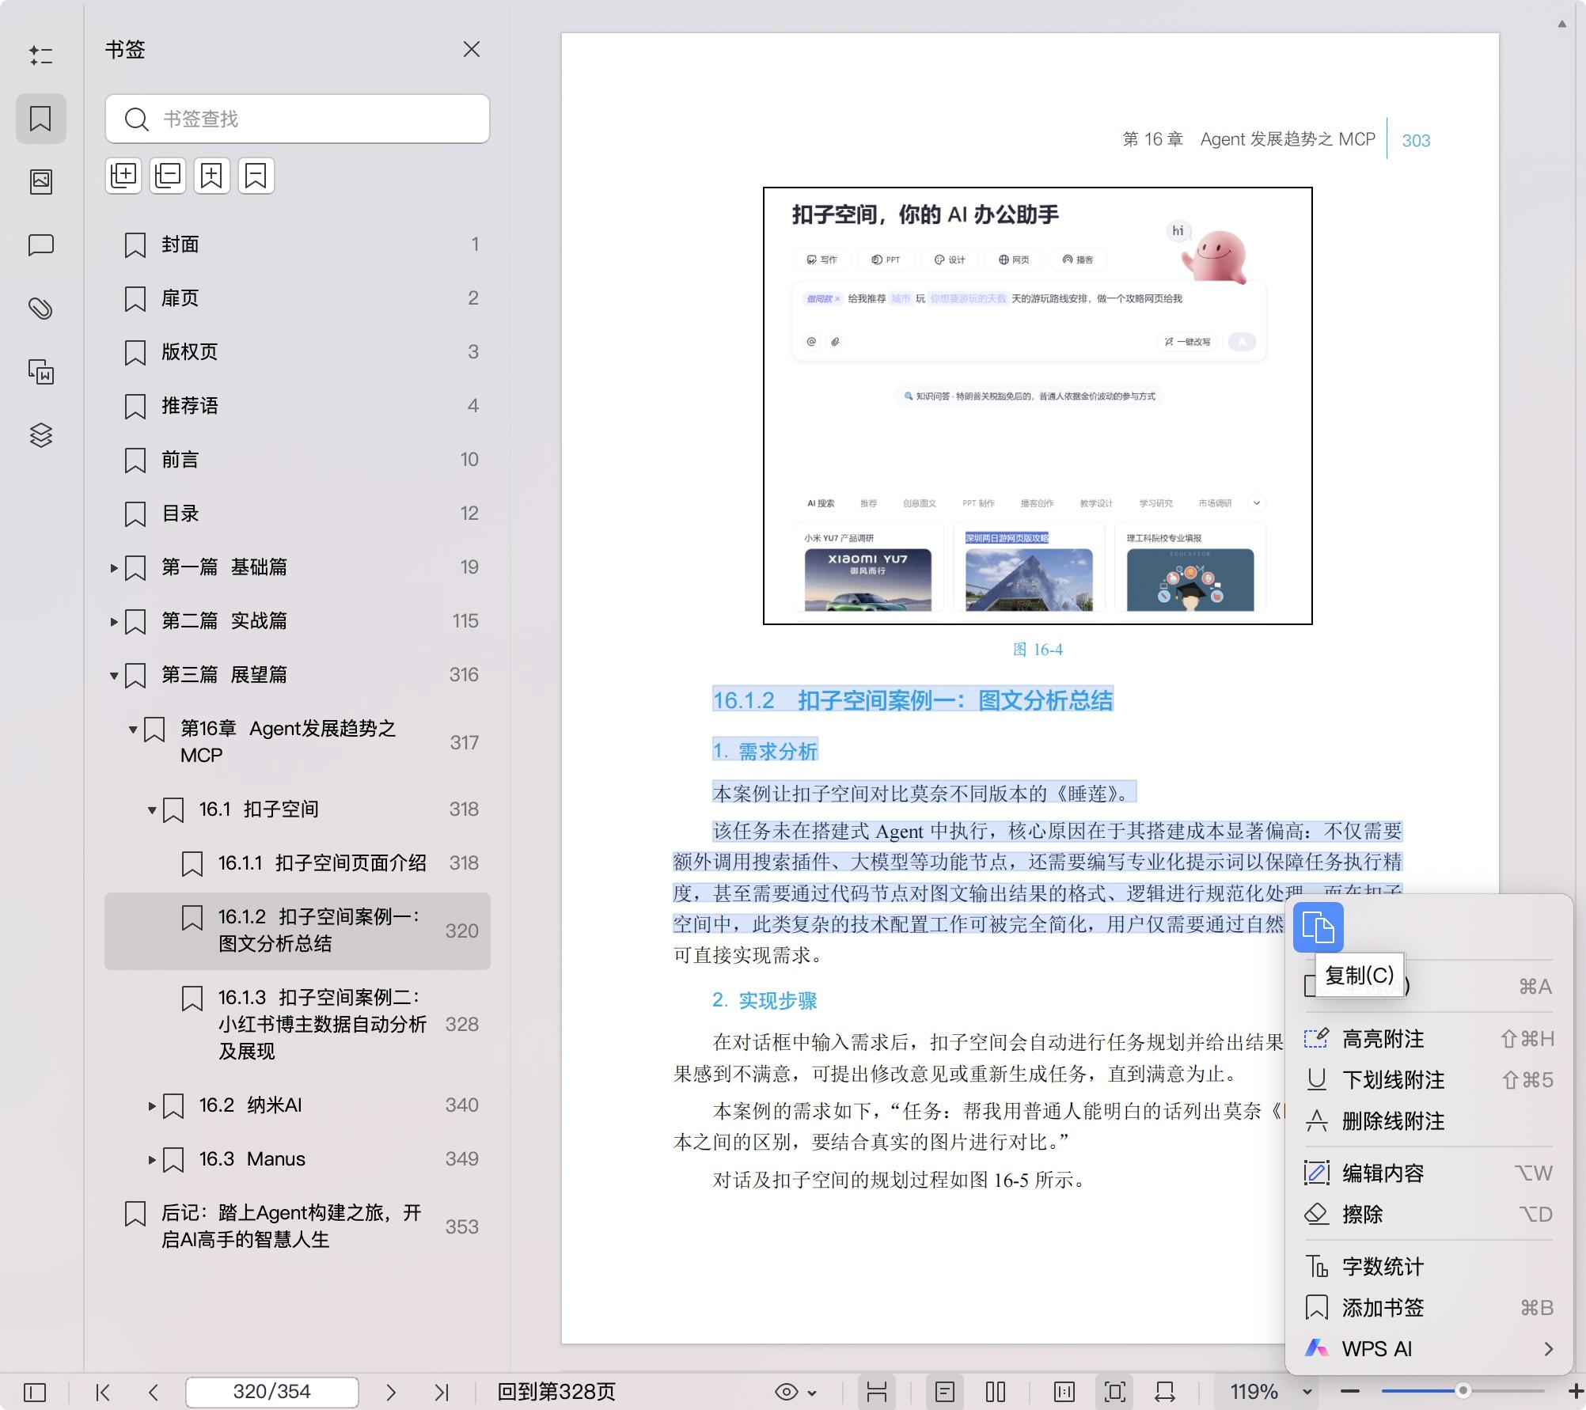Screen dimensions: 1586x1410
Task: Open WPS AI submenu in context menu
Action: [1377, 1349]
